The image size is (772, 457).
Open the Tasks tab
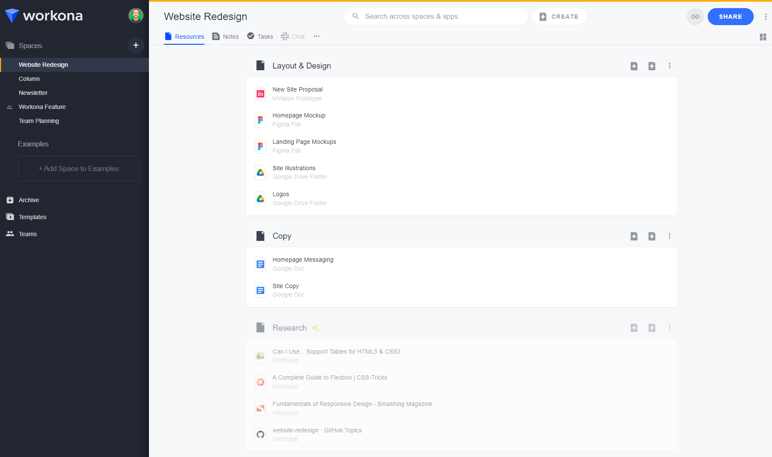click(x=260, y=36)
